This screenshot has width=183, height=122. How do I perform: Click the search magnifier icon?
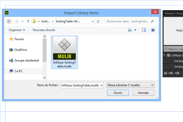[152, 21]
